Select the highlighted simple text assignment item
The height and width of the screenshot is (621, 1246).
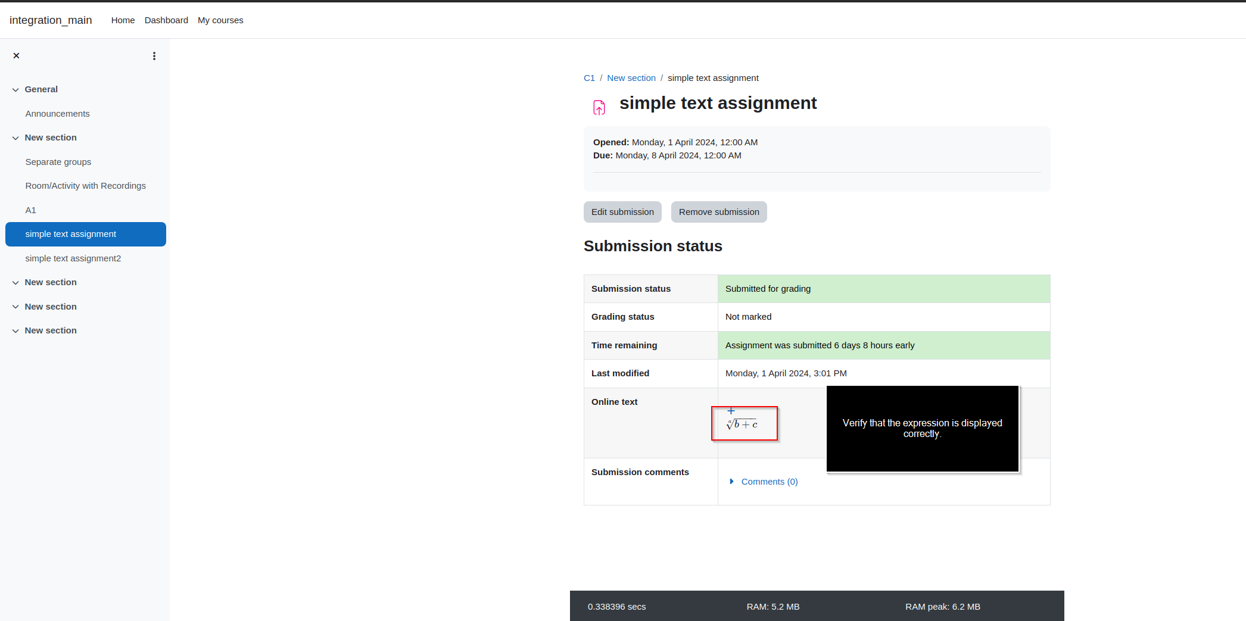[86, 234]
